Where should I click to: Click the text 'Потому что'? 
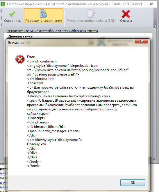pyautogui.click(x=36, y=144)
